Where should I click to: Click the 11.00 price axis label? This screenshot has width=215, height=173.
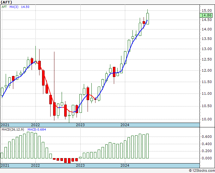click(207, 93)
